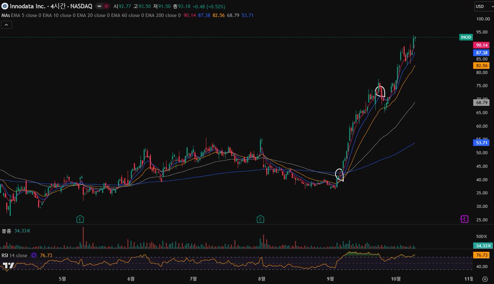Click the 68.79 grey EMA price label
The image size is (494, 284).
482,102
